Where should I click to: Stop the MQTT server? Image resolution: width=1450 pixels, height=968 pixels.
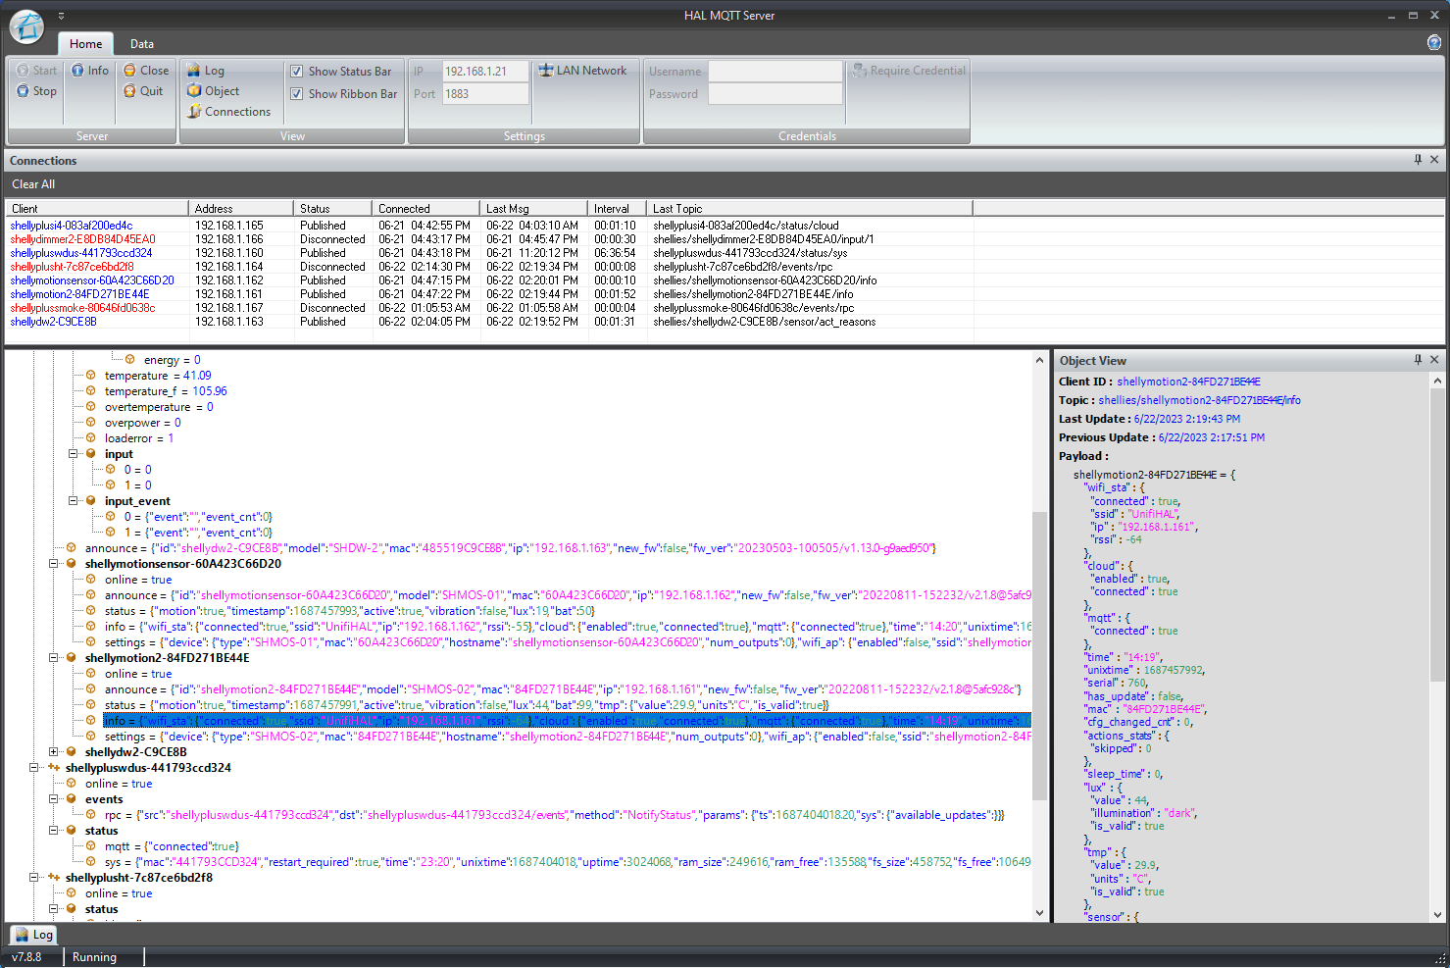click(36, 91)
